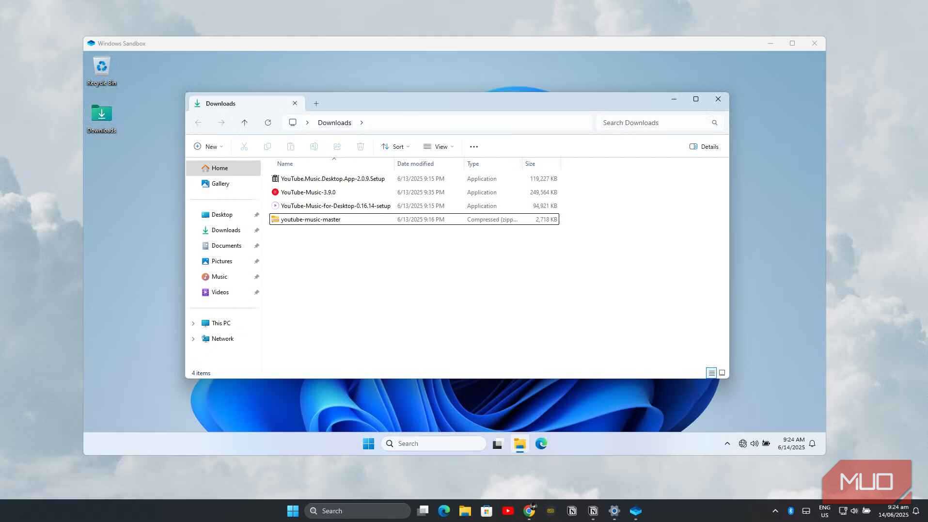
Task: Add a new Explorer tab
Action: 316,103
